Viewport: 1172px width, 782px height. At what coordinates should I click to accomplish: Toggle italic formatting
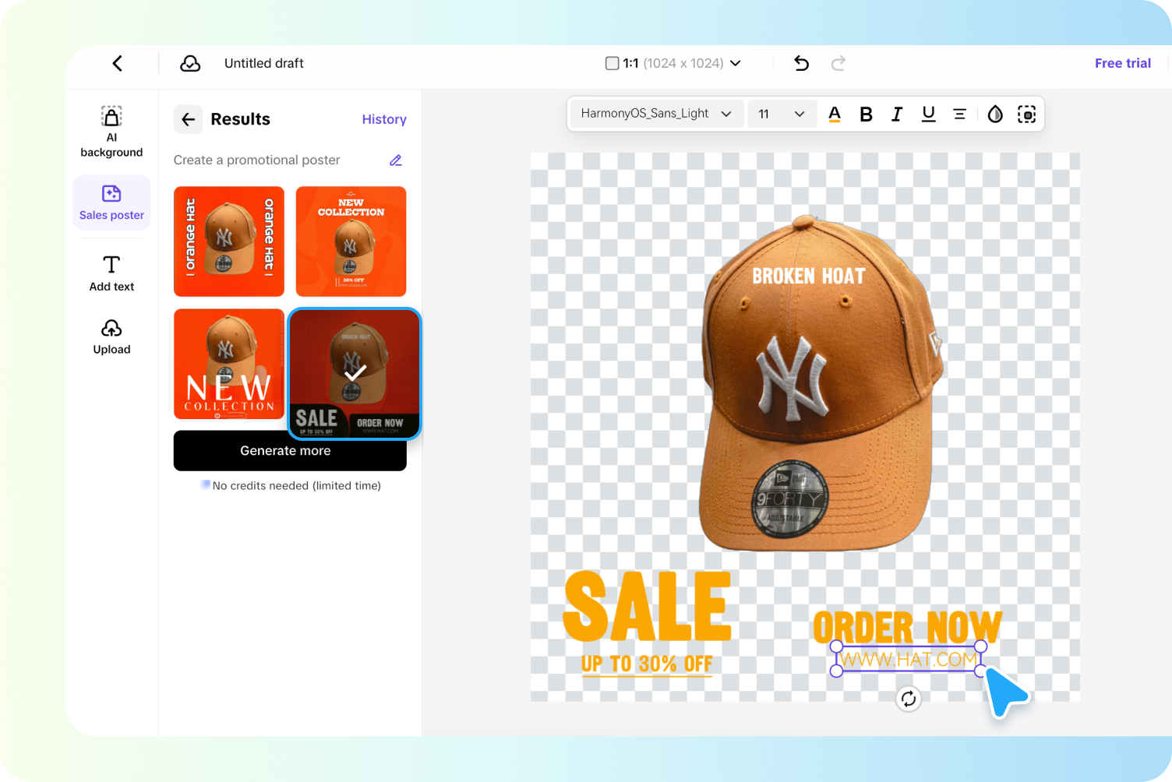click(x=897, y=114)
